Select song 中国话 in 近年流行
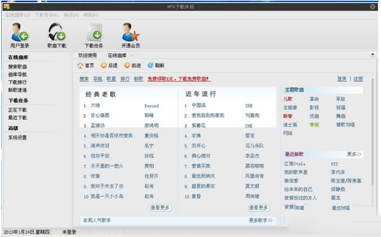Viewport: 381px width, 237px height. (x=199, y=105)
